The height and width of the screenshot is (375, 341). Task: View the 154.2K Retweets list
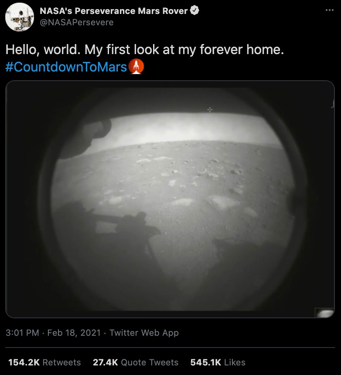44,362
